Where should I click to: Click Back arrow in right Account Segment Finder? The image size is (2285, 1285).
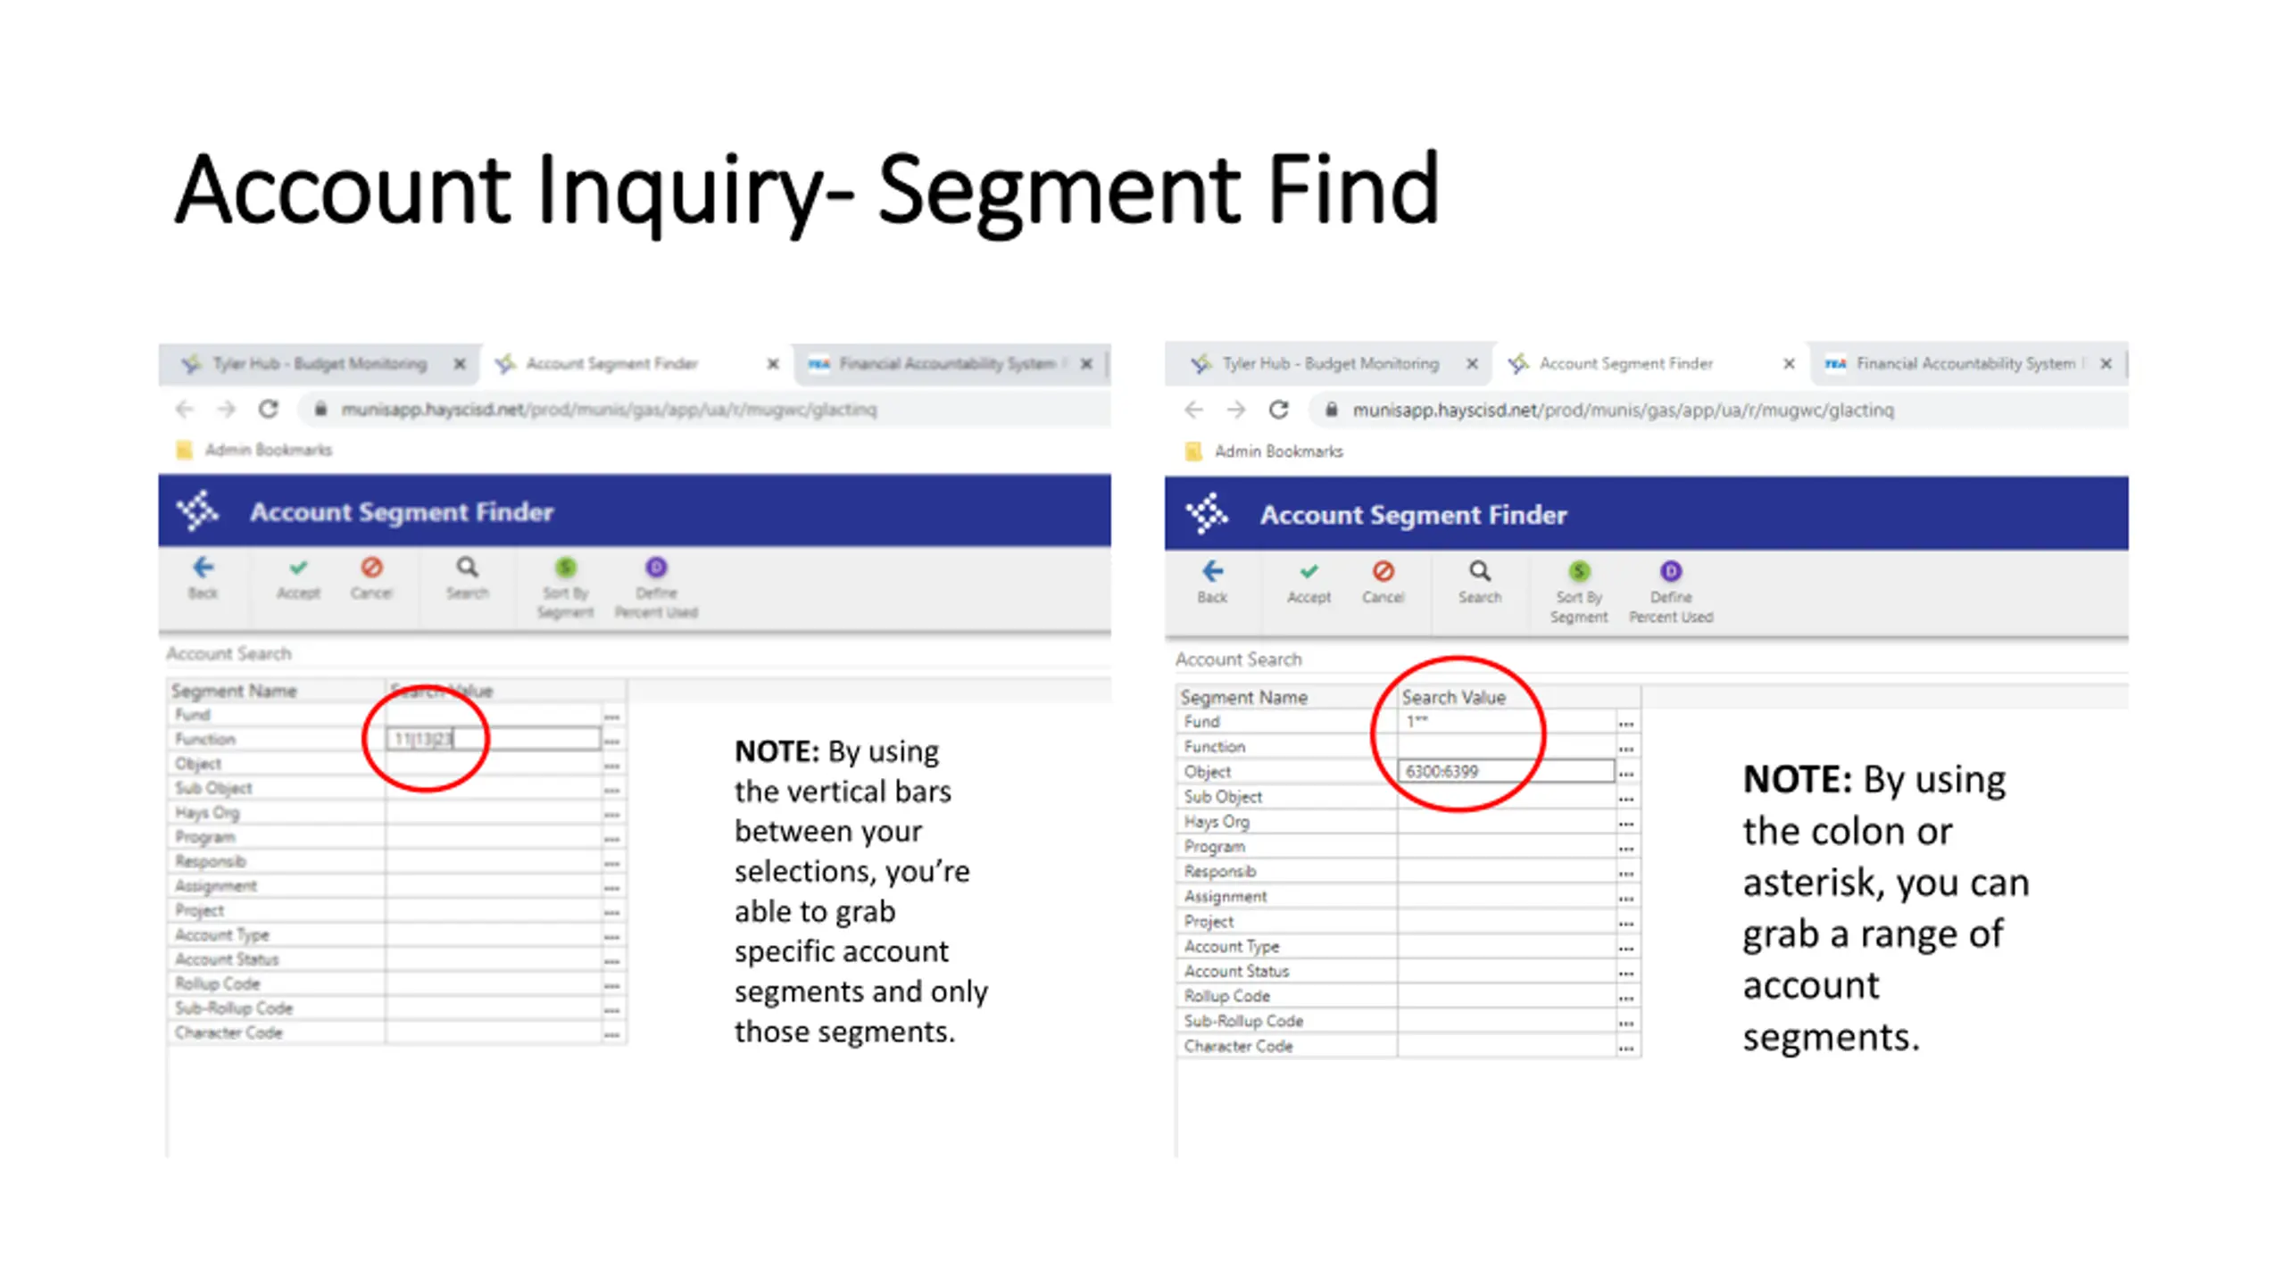point(1212,581)
